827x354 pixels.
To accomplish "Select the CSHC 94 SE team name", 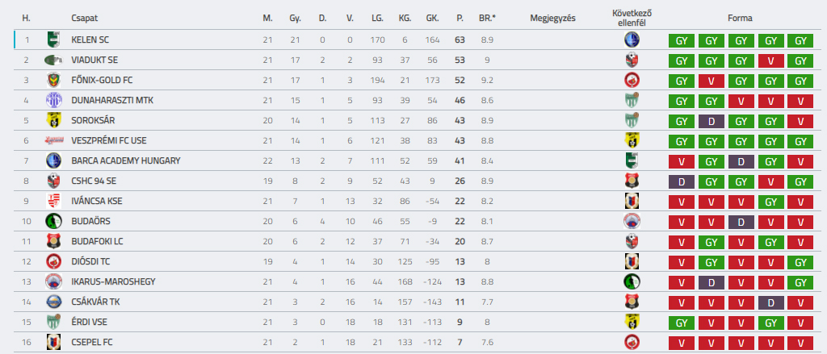I will click(94, 181).
